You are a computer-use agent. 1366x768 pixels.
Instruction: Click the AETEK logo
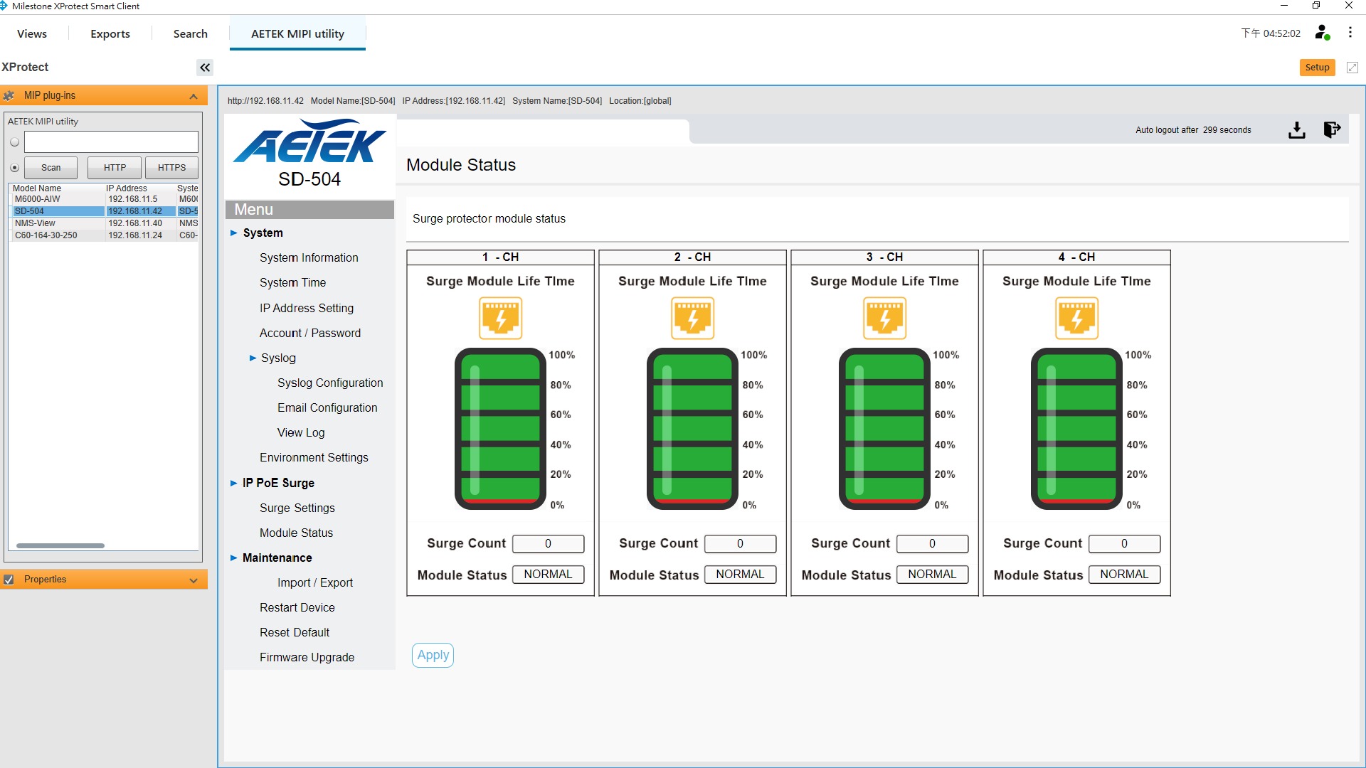click(x=309, y=141)
